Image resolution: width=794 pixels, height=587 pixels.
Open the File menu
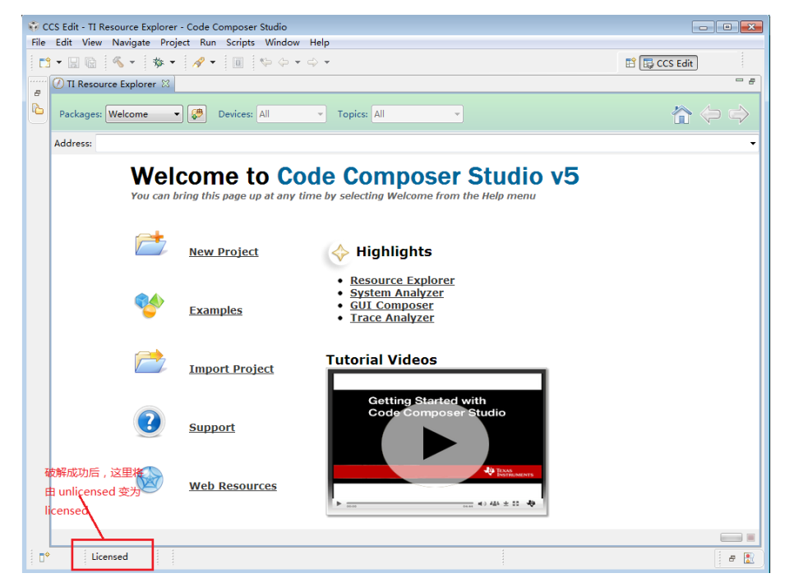(39, 43)
